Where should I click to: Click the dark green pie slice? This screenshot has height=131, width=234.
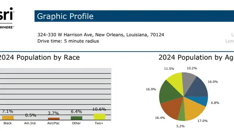pos(169,93)
